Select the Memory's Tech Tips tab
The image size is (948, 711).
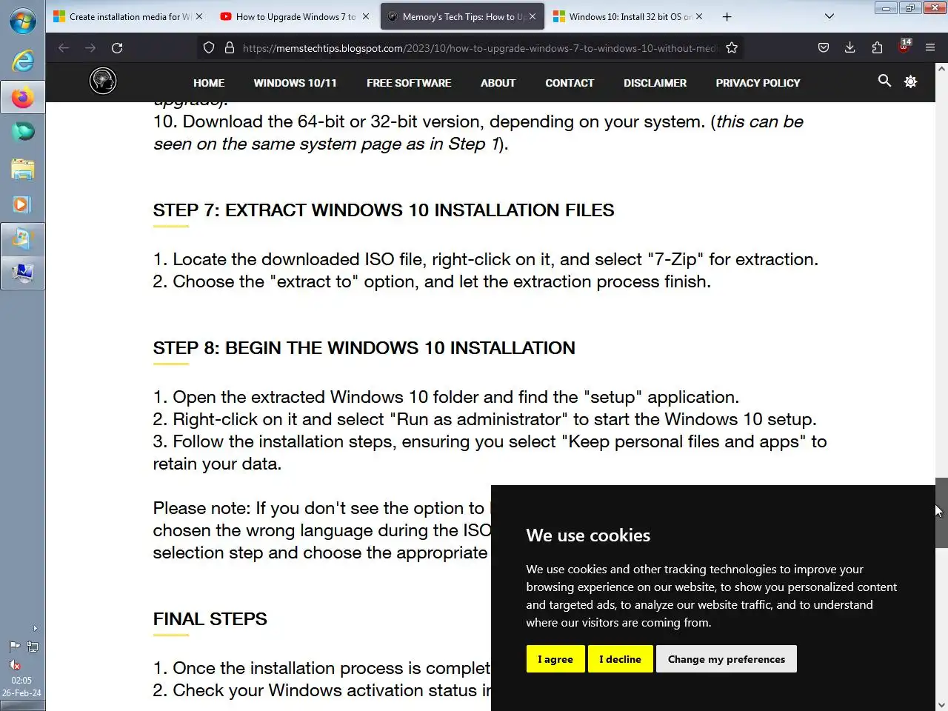tap(462, 16)
